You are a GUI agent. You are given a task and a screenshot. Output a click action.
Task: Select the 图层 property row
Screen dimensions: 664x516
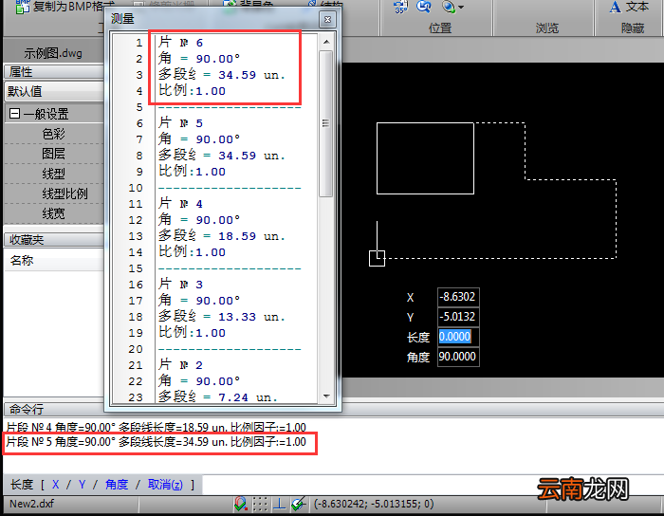(x=54, y=154)
